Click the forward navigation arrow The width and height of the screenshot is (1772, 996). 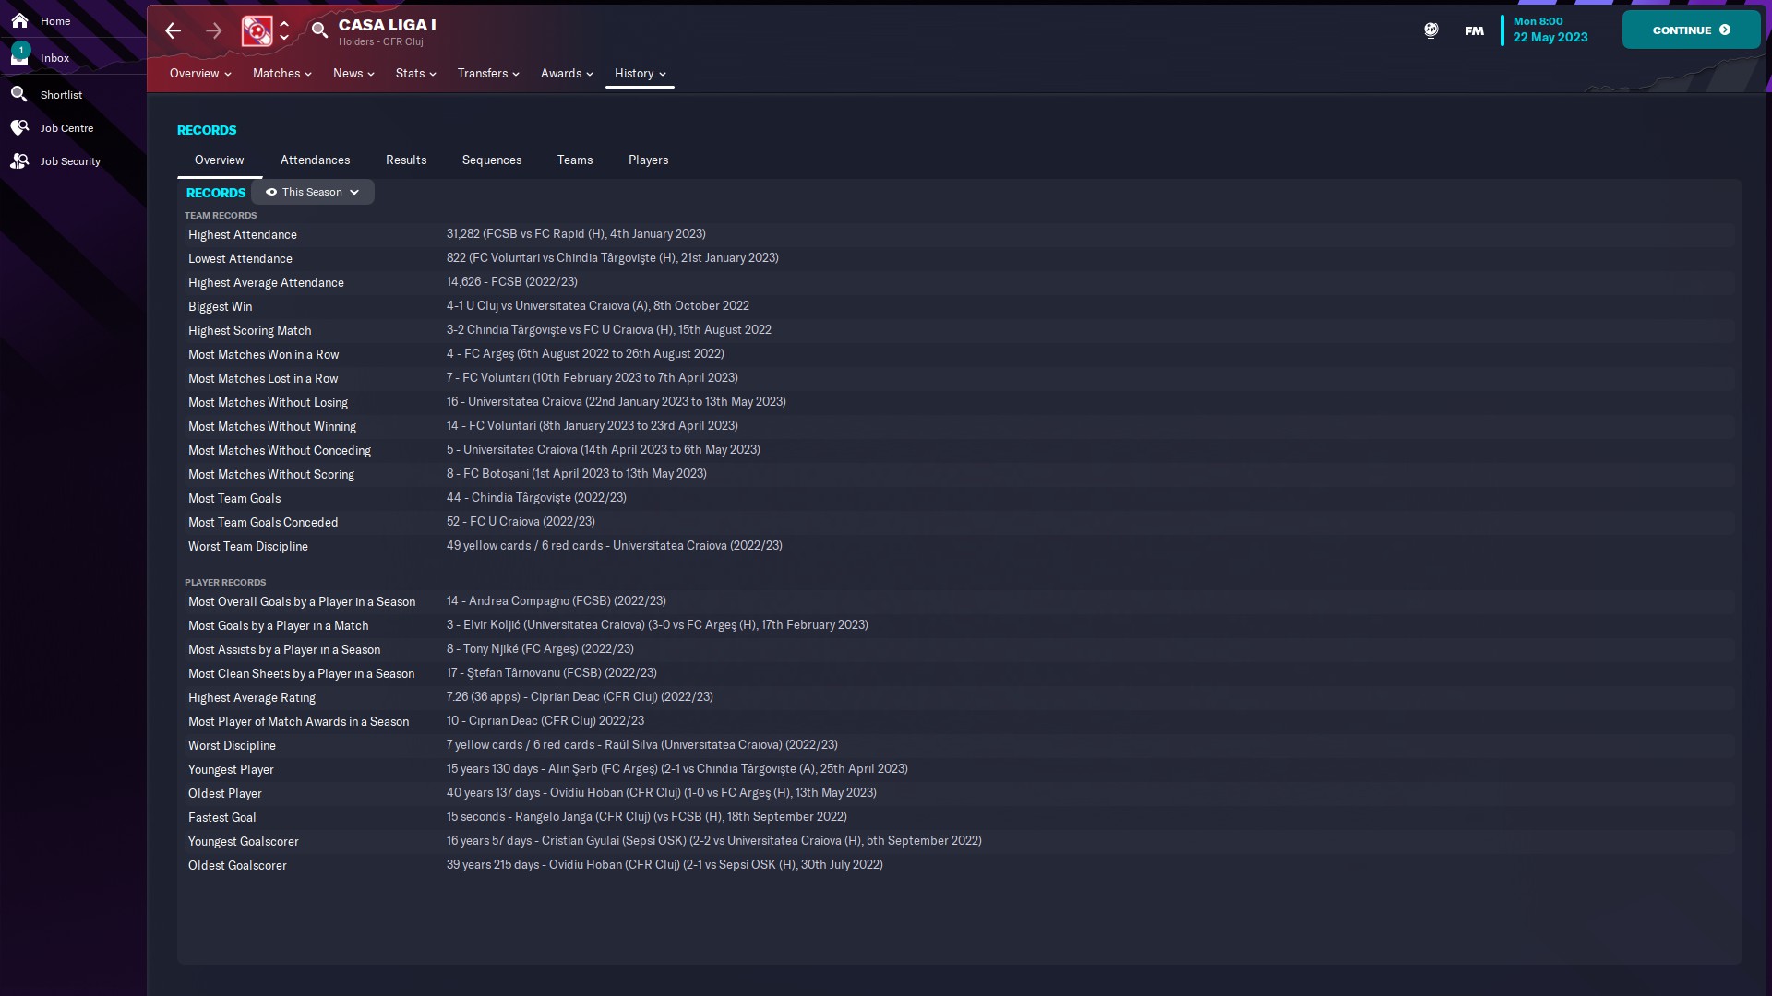click(x=214, y=30)
